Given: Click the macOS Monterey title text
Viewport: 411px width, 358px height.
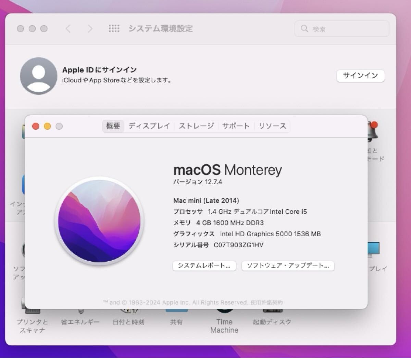Looking at the screenshot, I should (228, 170).
